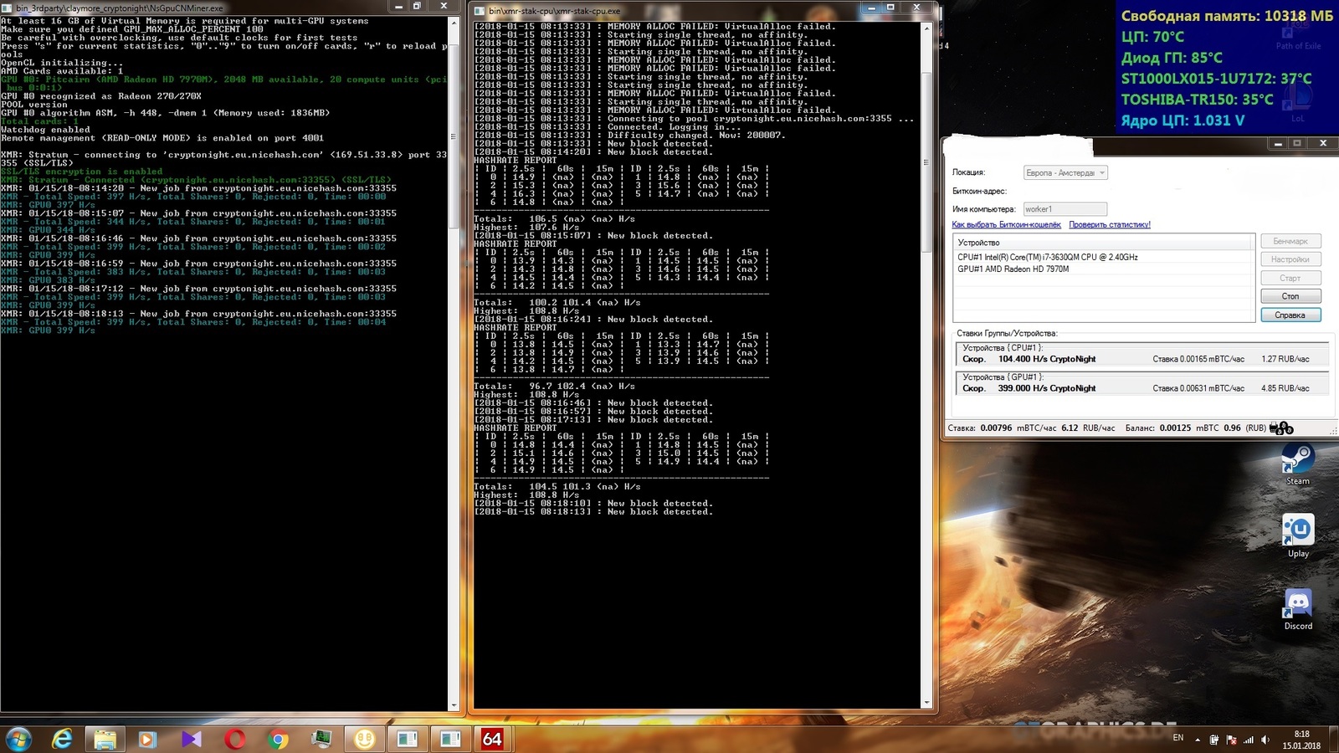Launch Internet Explorer from the taskbar

[62, 739]
